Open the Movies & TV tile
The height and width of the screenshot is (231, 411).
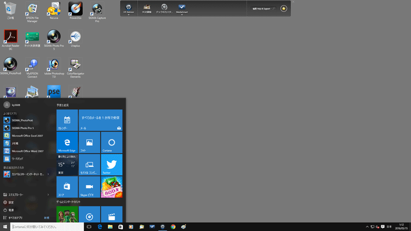pyautogui.click(x=111, y=214)
